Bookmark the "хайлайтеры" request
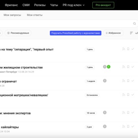Screen dimensions: 138x138 pyautogui.click(x=128, y=127)
